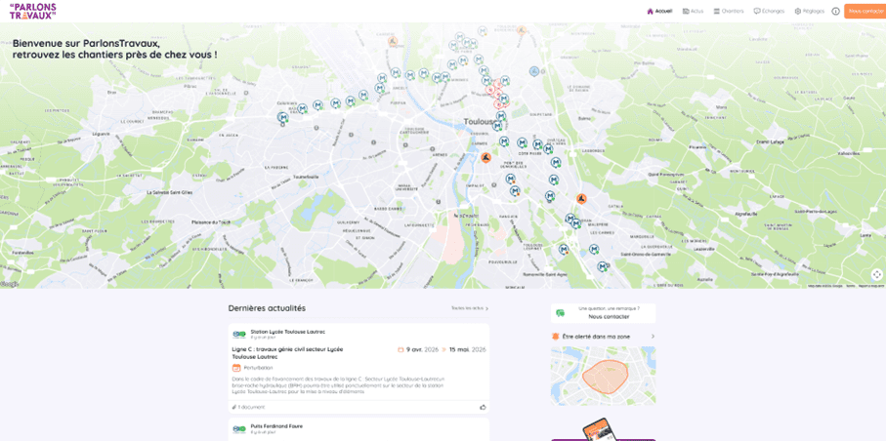Expand 'Être alerté dans ma zone' chevron
The width and height of the screenshot is (886, 441).
pos(653,337)
